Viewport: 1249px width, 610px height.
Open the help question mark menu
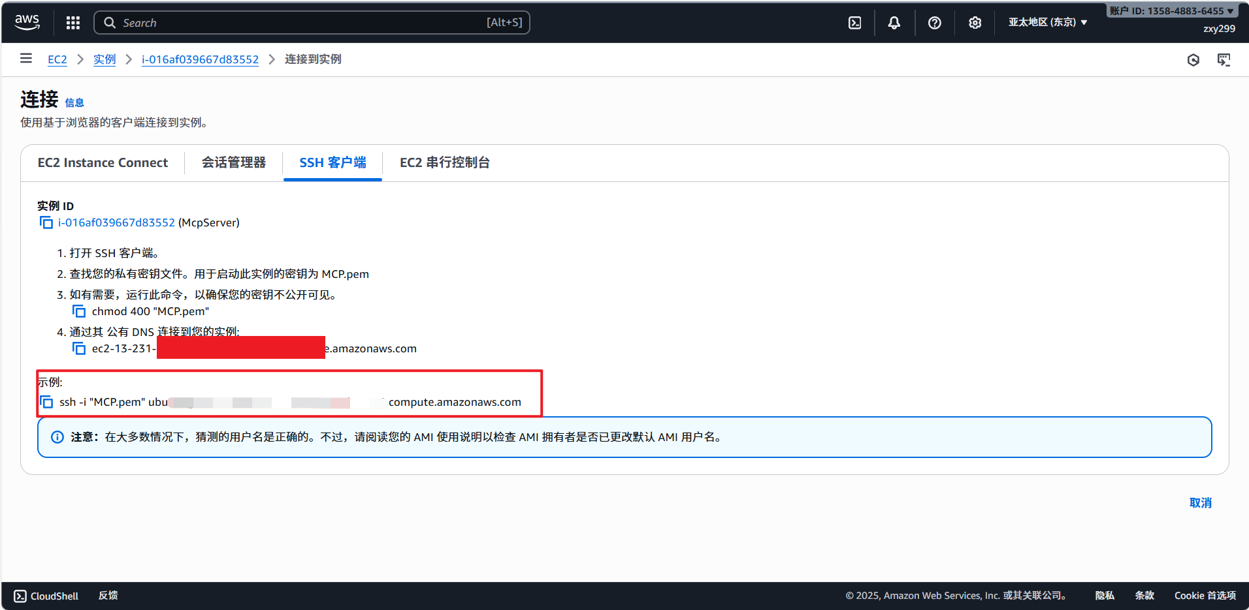click(935, 23)
